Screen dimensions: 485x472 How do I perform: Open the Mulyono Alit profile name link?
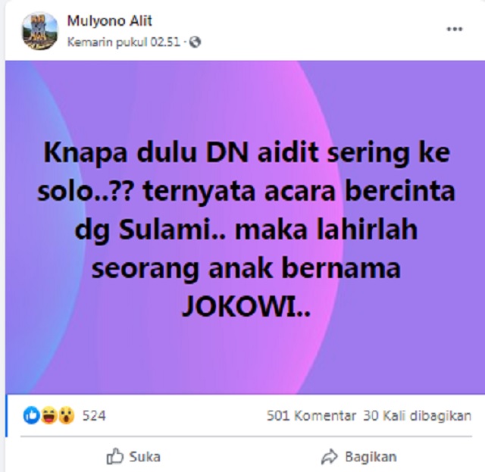pos(109,21)
